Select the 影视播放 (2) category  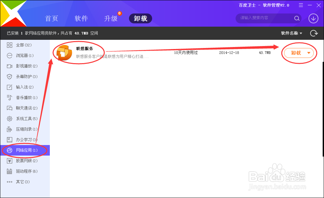point(25,66)
